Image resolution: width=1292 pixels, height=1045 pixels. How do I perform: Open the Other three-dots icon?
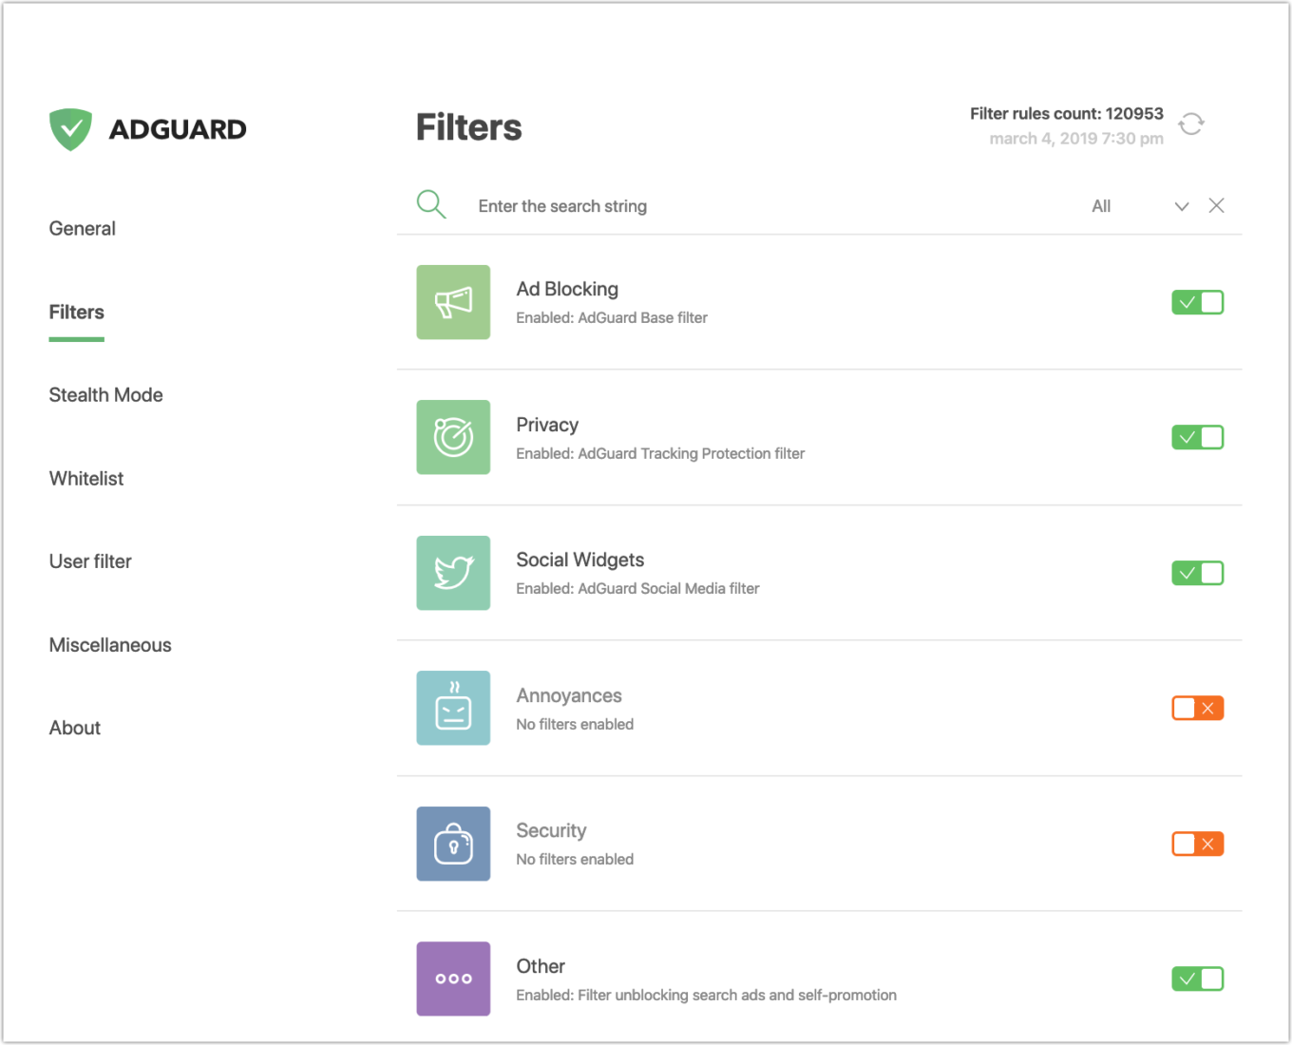pyautogui.click(x=453, y=978)
